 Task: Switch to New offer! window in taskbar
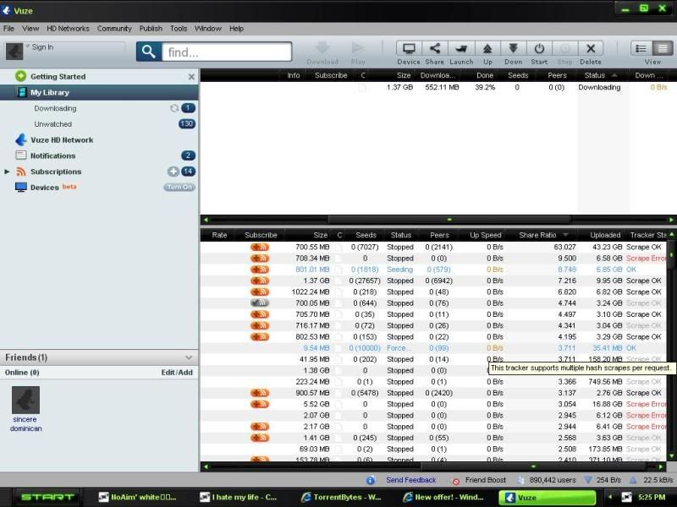tap(443, 497)
